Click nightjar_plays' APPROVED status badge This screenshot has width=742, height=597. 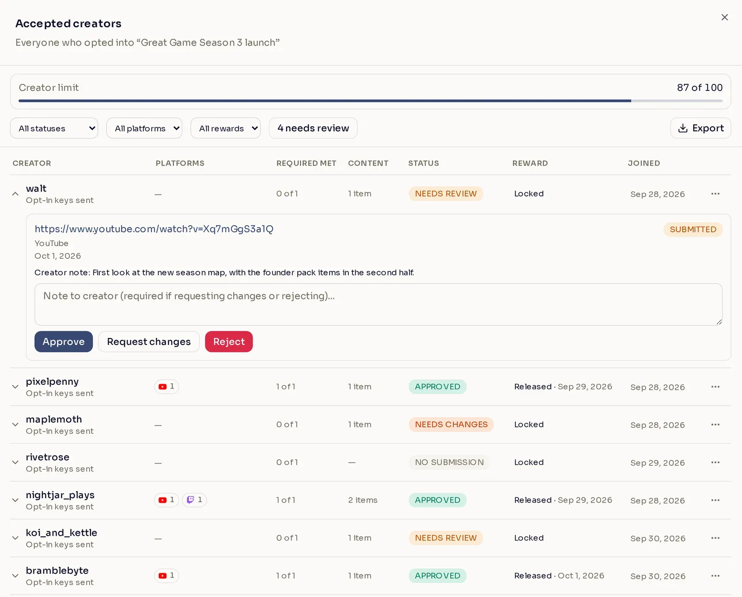[437, 500]
